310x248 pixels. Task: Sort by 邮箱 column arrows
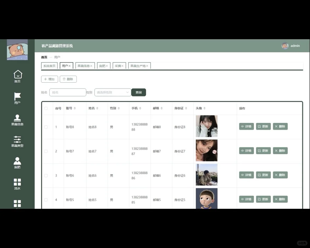pyautogui.click(x=162, y=108)
